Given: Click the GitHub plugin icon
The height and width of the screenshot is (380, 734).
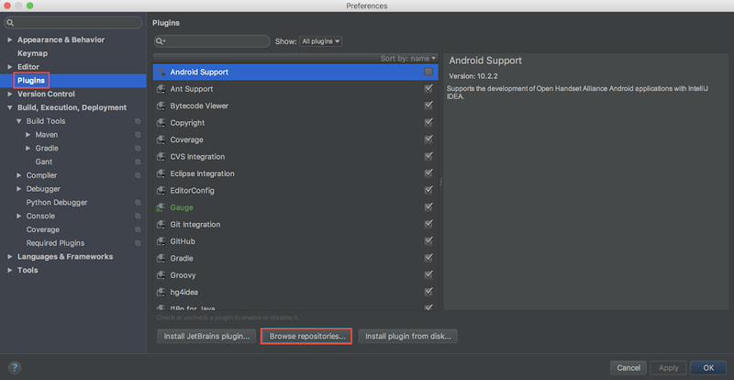Looking at the screenshot, I should pyautogui.click(x=161, y=241).
